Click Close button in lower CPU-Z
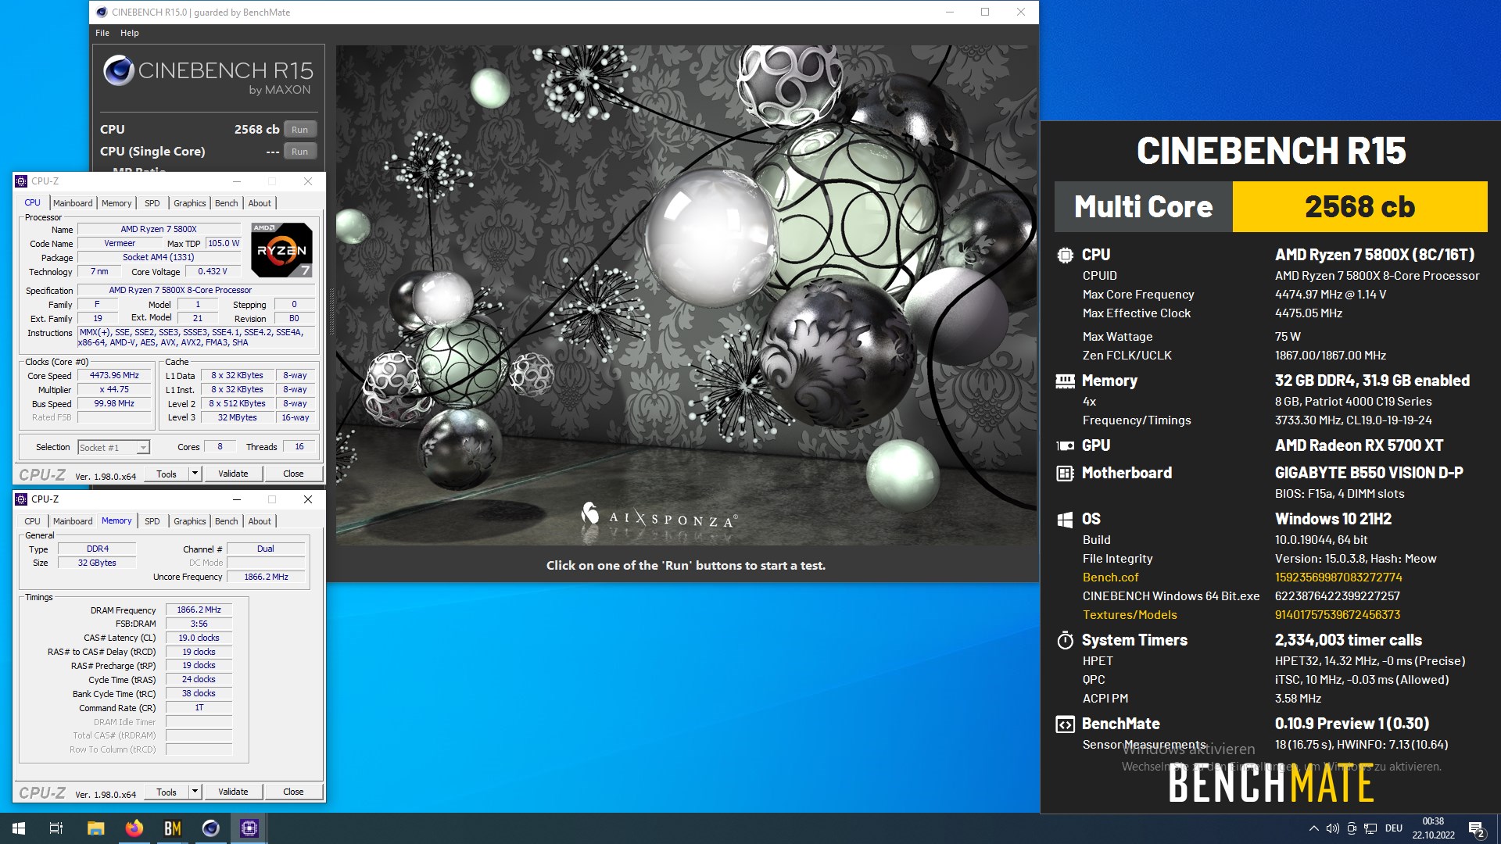 pos(293,792)
